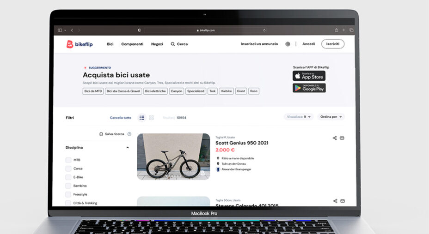Select the Giant brand tag

click(x=241, y=91)
